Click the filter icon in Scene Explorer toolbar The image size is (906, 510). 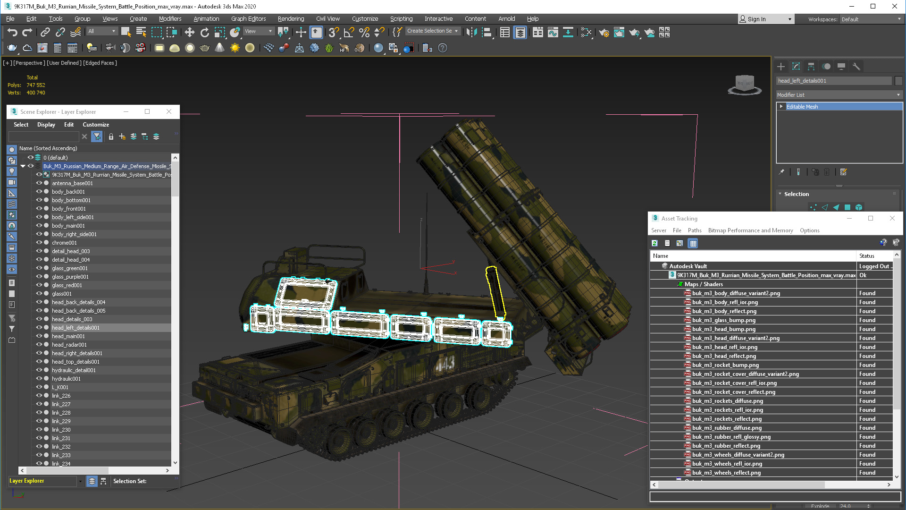coord(97,136)
